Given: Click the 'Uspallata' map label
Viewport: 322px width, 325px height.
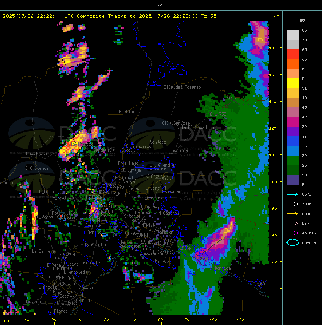Looking at the screenshot, I should click(36, 154).
